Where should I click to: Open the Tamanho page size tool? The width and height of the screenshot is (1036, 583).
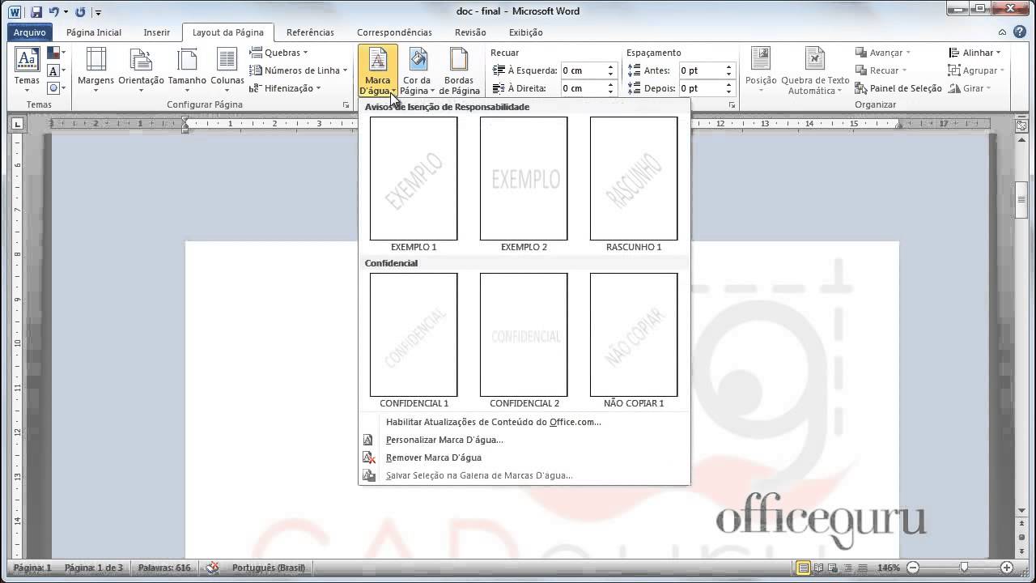pyautogui.click(x=187, y=70)
